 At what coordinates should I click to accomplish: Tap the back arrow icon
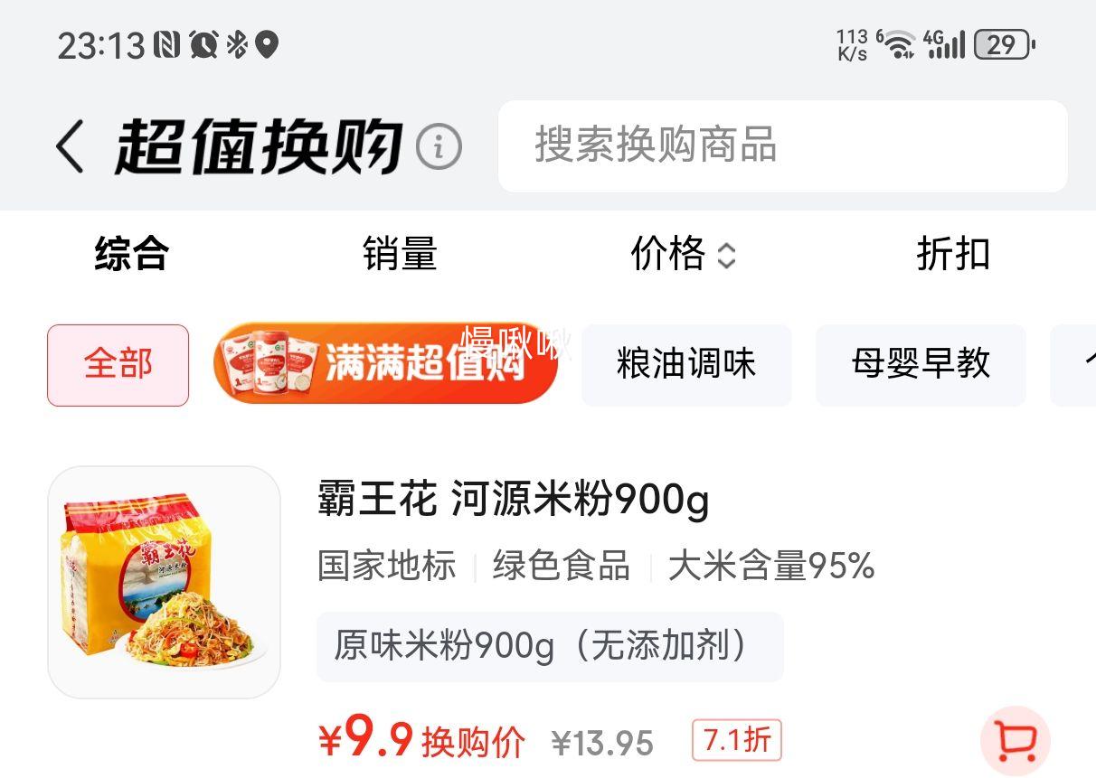[71, 146]
